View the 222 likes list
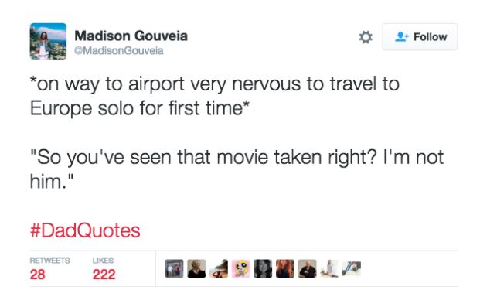The width and height of the screenshot is (497, 290). click(x=104, y=269)
